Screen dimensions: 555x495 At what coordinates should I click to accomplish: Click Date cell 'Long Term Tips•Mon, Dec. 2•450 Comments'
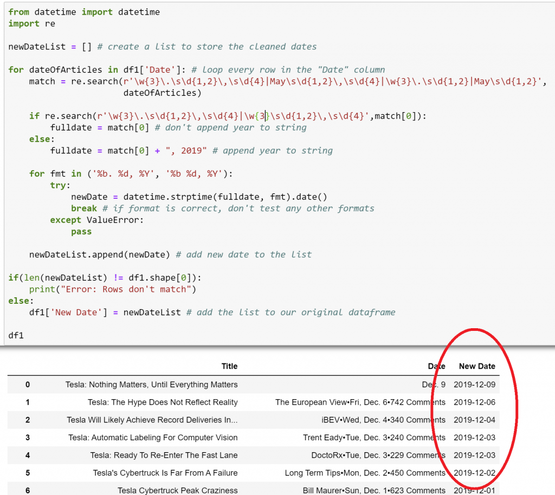365,473
